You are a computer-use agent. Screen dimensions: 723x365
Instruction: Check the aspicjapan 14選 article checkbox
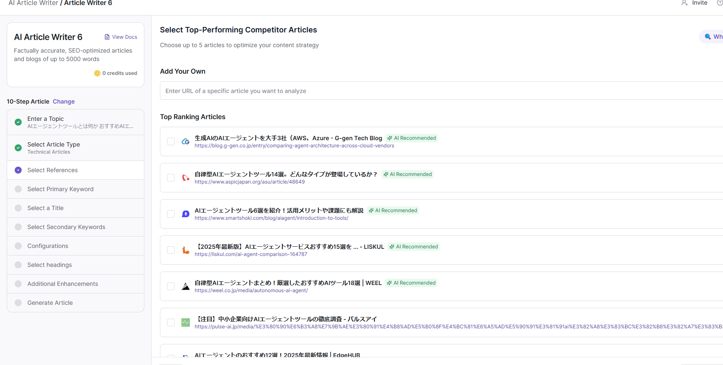171,178
